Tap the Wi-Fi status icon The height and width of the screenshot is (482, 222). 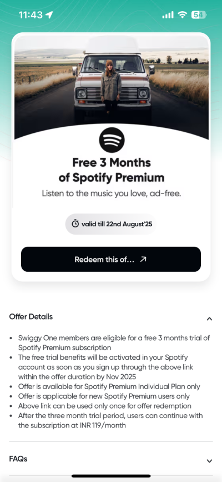[x=183, y=14]
